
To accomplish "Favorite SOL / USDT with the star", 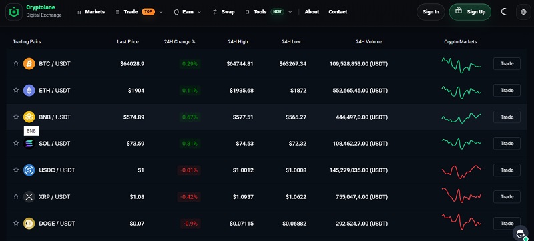I will pos(16,144).
